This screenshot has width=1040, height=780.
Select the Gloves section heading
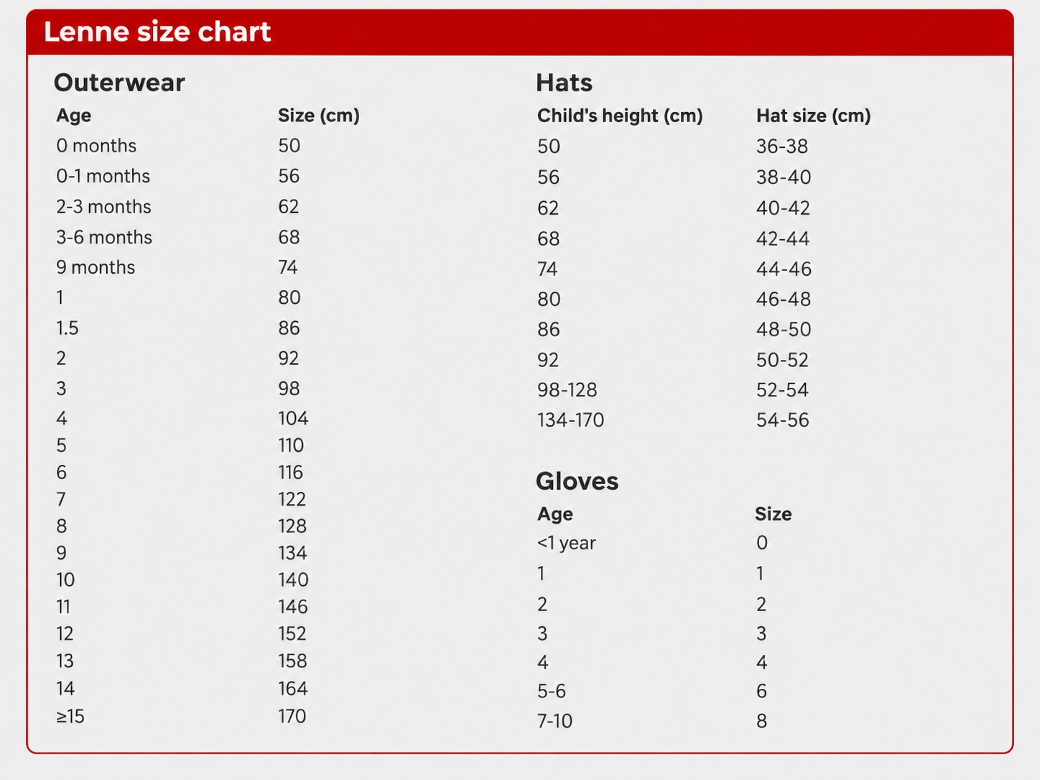pos(577,481)
